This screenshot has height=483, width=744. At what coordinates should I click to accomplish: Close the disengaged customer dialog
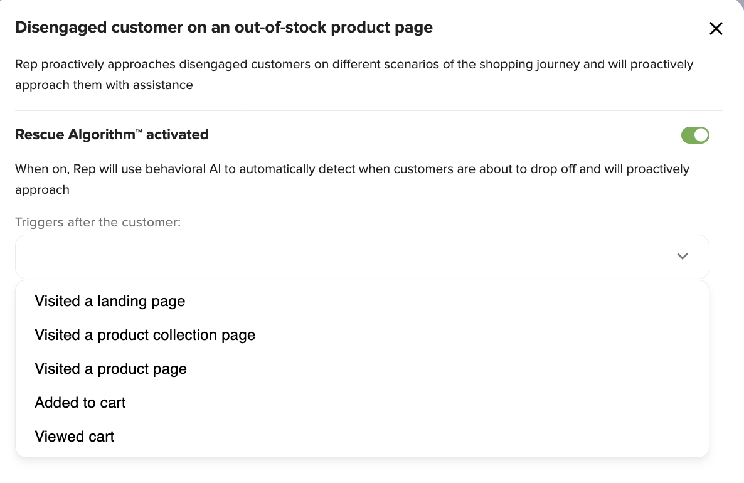coord(716,28)
